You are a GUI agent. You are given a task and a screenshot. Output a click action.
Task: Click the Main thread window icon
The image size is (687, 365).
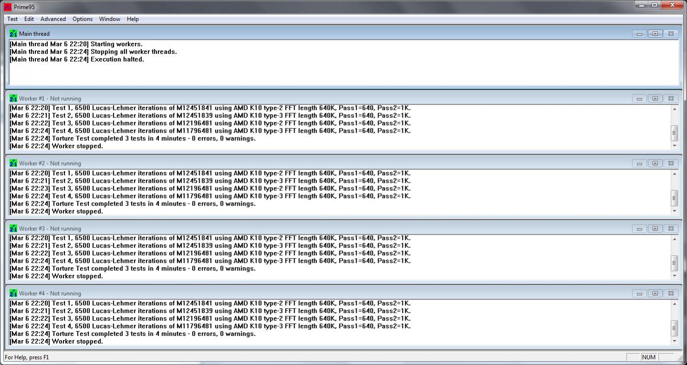[13, 33]
